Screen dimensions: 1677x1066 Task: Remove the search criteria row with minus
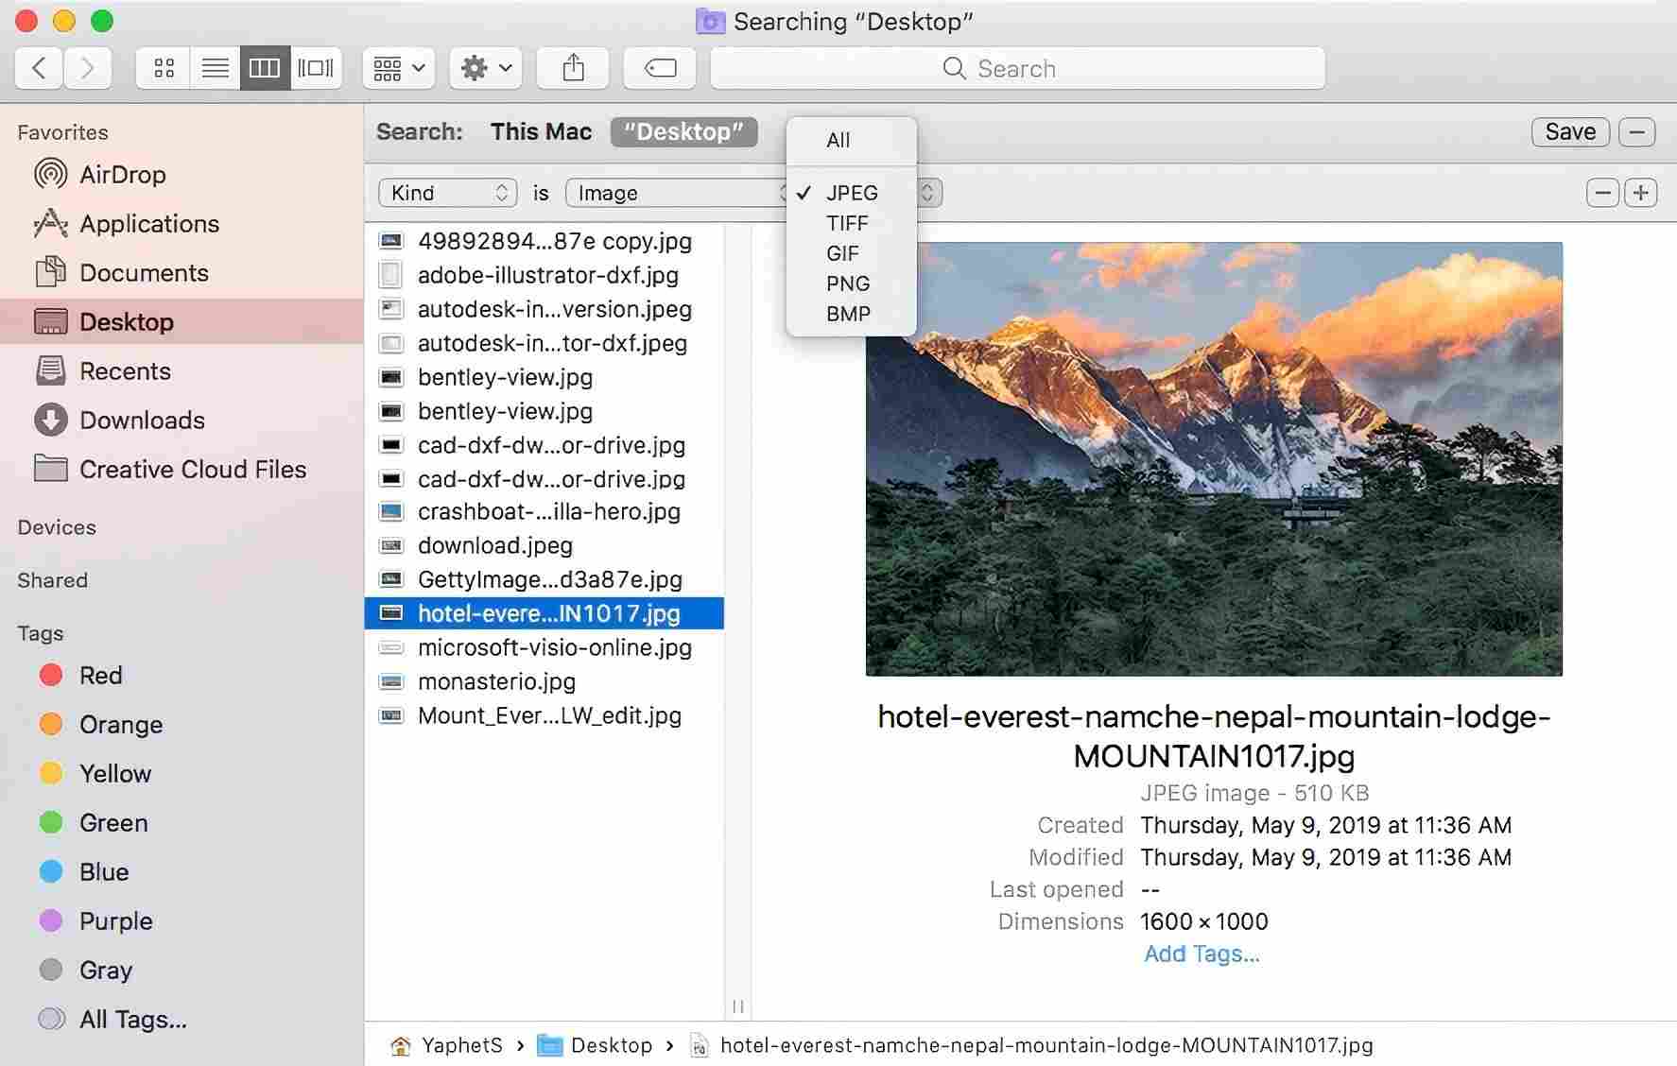pos(1602,193)
